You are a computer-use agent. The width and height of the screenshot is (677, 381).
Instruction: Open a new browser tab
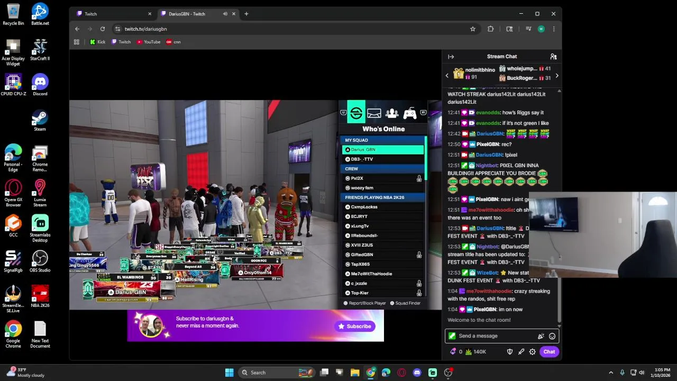tap(246, 14)
